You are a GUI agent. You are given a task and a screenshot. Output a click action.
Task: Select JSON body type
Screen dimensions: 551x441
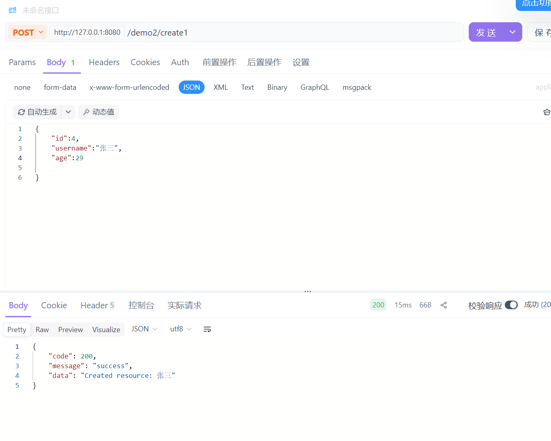[x=191, y=87]
